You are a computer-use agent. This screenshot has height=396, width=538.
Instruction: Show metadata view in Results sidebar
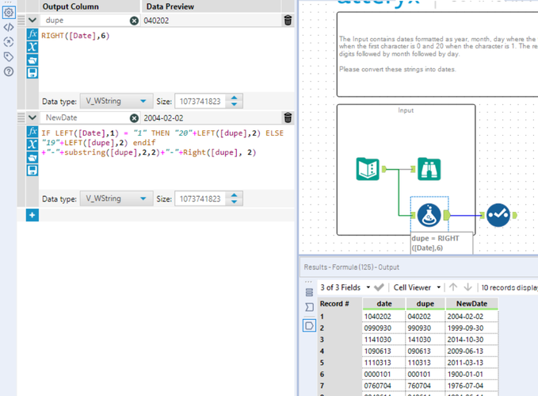click(309, 307)
